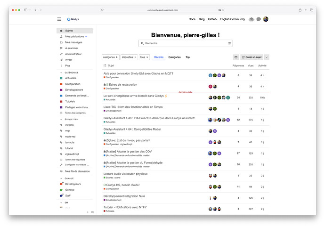Click the Recherche search field
The width and height of the screenshot is (325, 227).
click(184, 43)
